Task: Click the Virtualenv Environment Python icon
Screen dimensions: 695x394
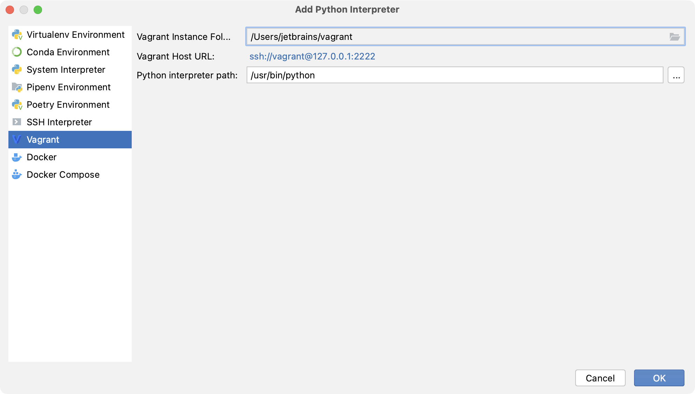Action: (x=17, y=35)
